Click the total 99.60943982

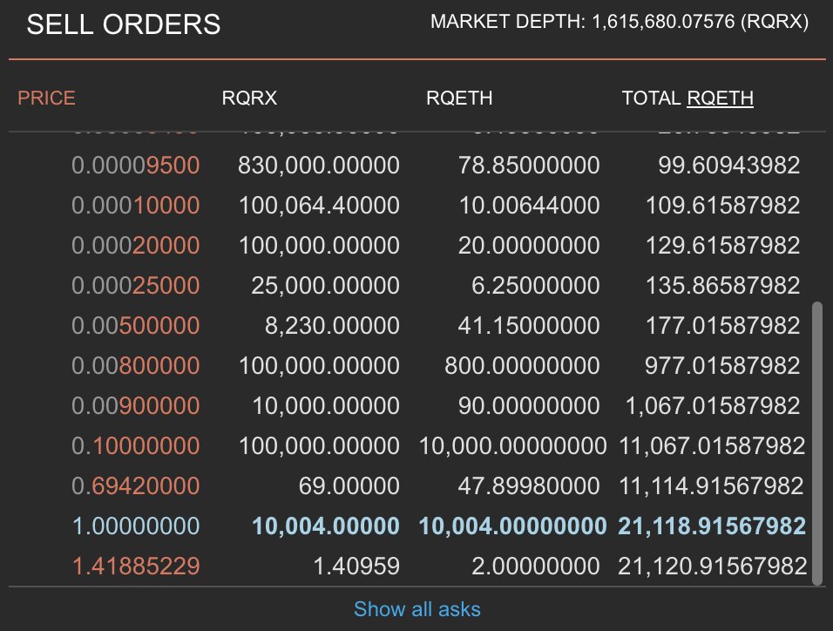(729, 165)
